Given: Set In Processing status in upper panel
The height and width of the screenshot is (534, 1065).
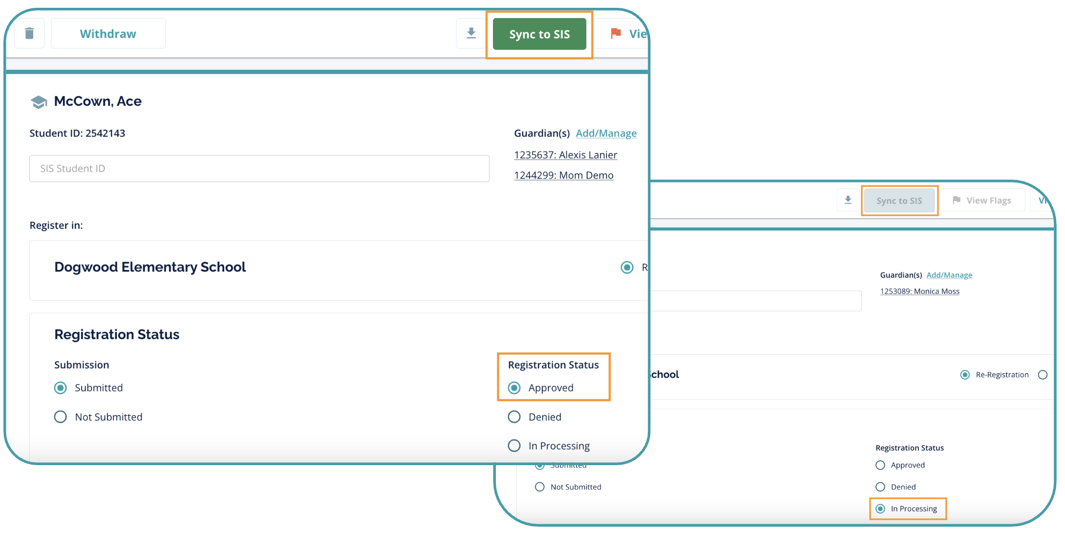Looking at the screenshot, I should (x=514, y=446).
